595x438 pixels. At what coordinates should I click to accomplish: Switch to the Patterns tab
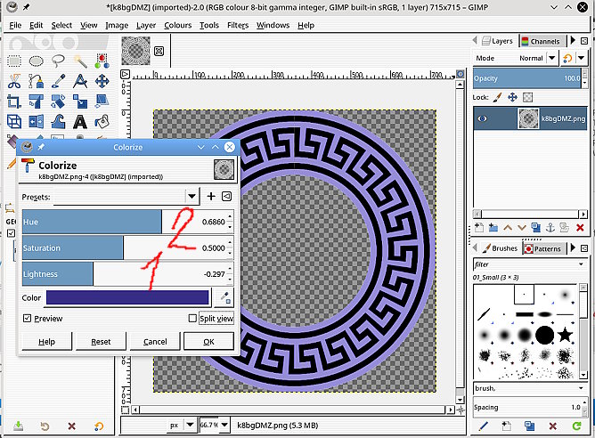[x=542, y=248]
